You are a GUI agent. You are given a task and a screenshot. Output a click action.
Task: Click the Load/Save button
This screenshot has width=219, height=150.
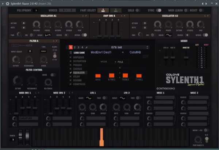click(x=79, y=53)
